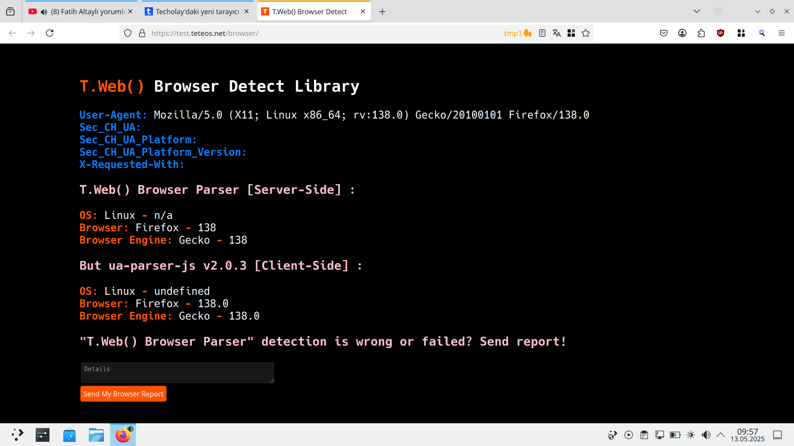The height and width of the screenshot is (446, 794).
Task: Click the squares-plus extension toolbar icon
Action: (x=741, y=33)
